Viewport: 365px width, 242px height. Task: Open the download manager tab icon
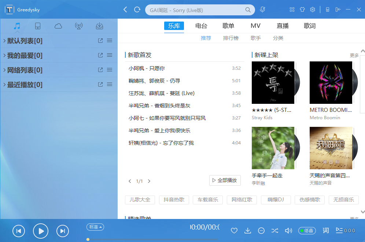[99, 26]
